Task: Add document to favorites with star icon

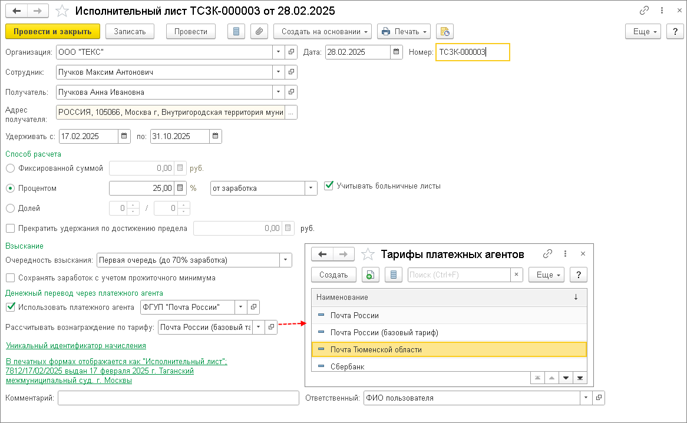Action: coord(62,11)
